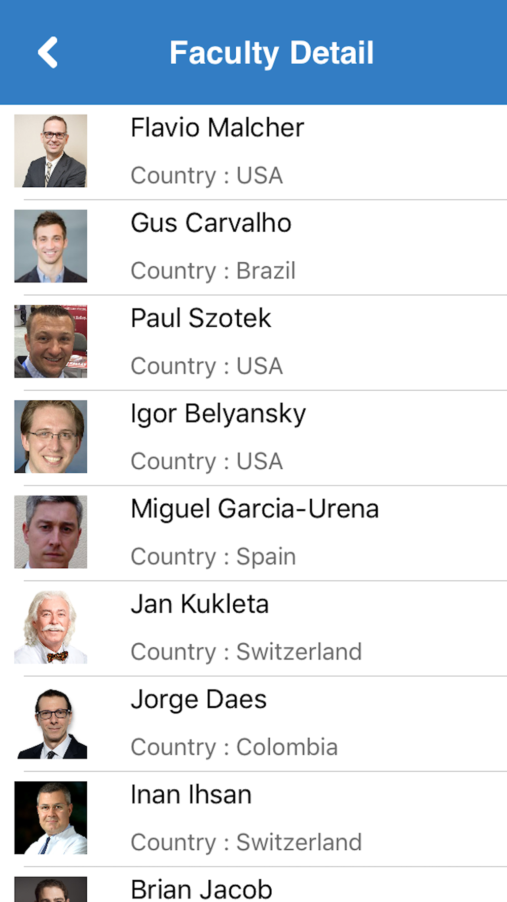The width and height of the screenshot is (507, 902).
Task: Open Flavio Malcher's profile photo
Action: coord(51,151)
